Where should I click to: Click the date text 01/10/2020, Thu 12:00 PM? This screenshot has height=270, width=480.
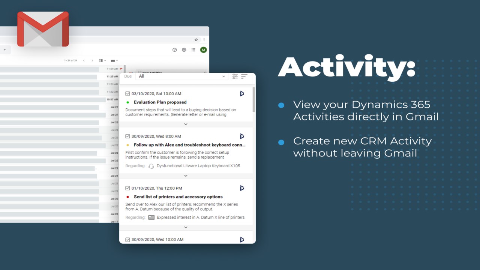click(157, 188)
